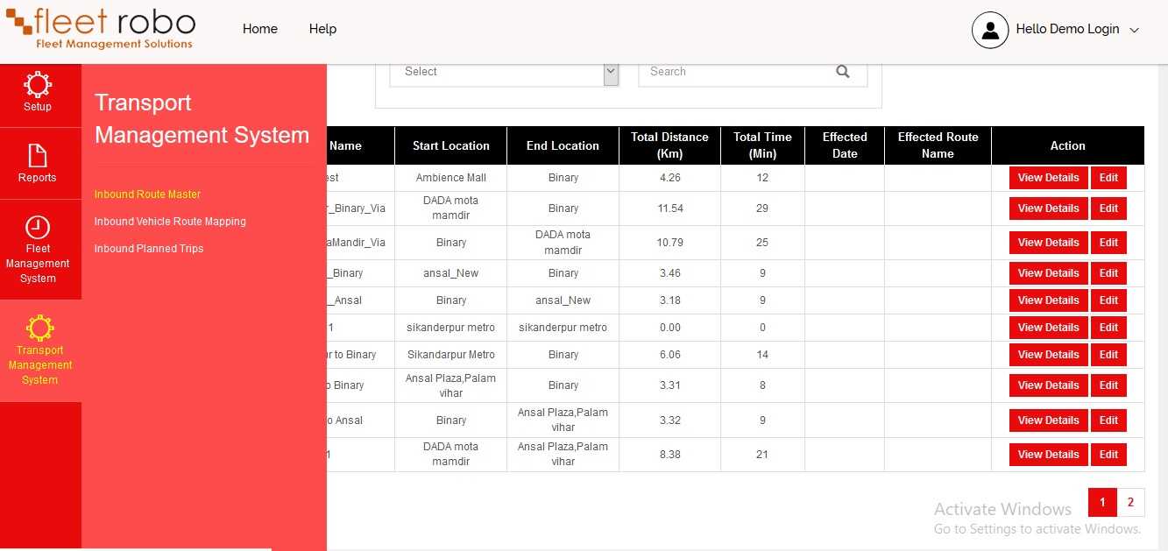Open the Help menu item
The image size is (1168, 551).
(322, 29)
